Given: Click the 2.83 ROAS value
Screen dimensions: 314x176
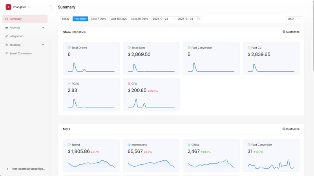Looking at the screenshot, I should click(x=72, y=90).
